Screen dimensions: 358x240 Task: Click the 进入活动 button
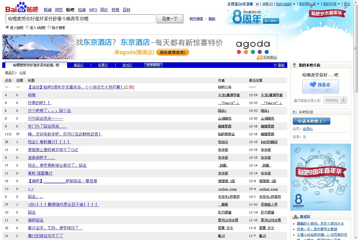tap(271, 21)
